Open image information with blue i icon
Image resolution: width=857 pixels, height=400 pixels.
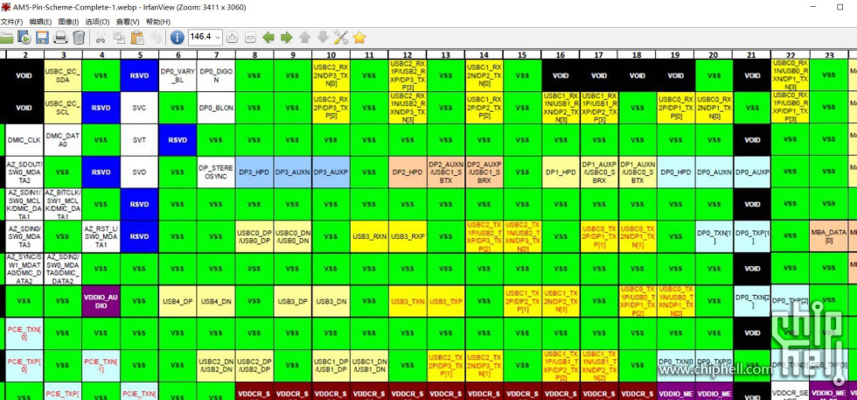coord(177,38)
